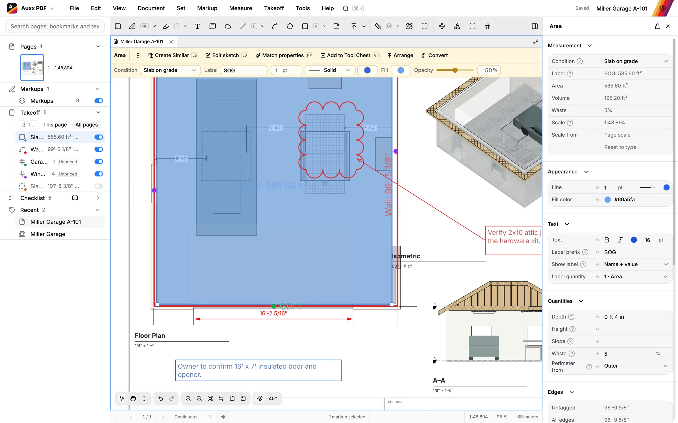The height and width of the screenshot is (423, 678).
Task: Open the Show label dropdown
Action: pos(636,265)
